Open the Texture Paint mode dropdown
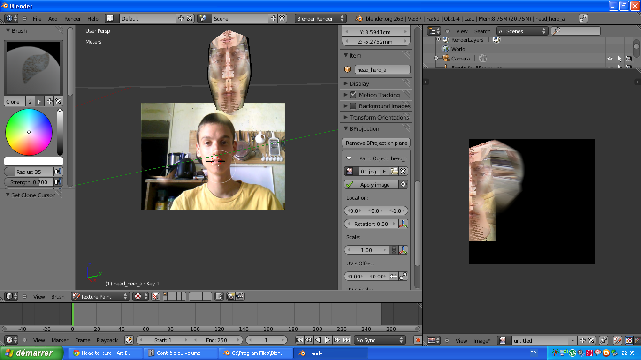Screen dimensions: 641x360 (100, 296)
